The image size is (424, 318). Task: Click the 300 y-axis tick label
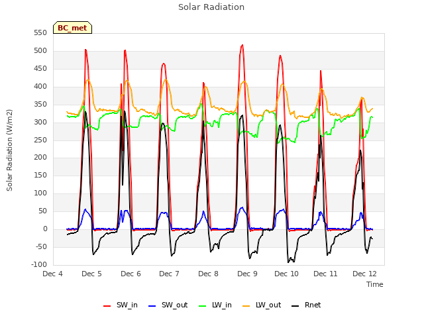40,122
